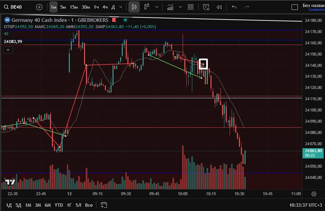Click the undo arrow
Image resolution: width=325 pixels, height=211 pixels.
click(x=234, y=7)
